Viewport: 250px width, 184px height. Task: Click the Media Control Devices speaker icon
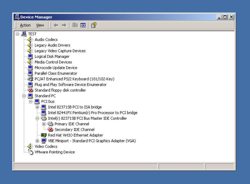[x=30, y=62]
